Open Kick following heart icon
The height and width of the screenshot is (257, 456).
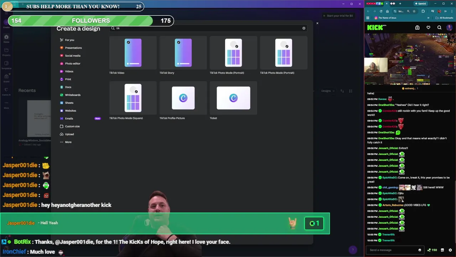[428, 27]
